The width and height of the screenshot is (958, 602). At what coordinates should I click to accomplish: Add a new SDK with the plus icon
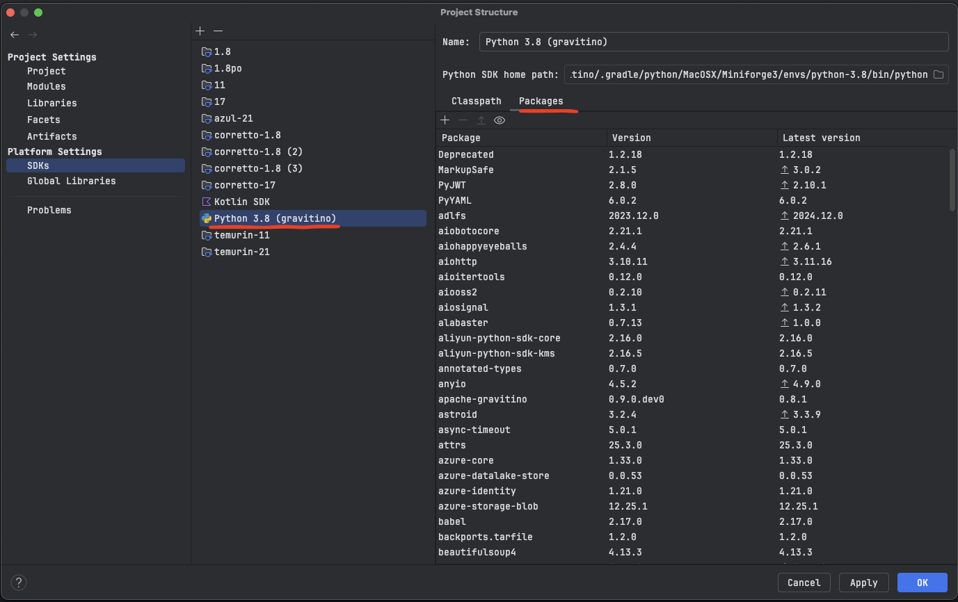click(x=200, y=31)
